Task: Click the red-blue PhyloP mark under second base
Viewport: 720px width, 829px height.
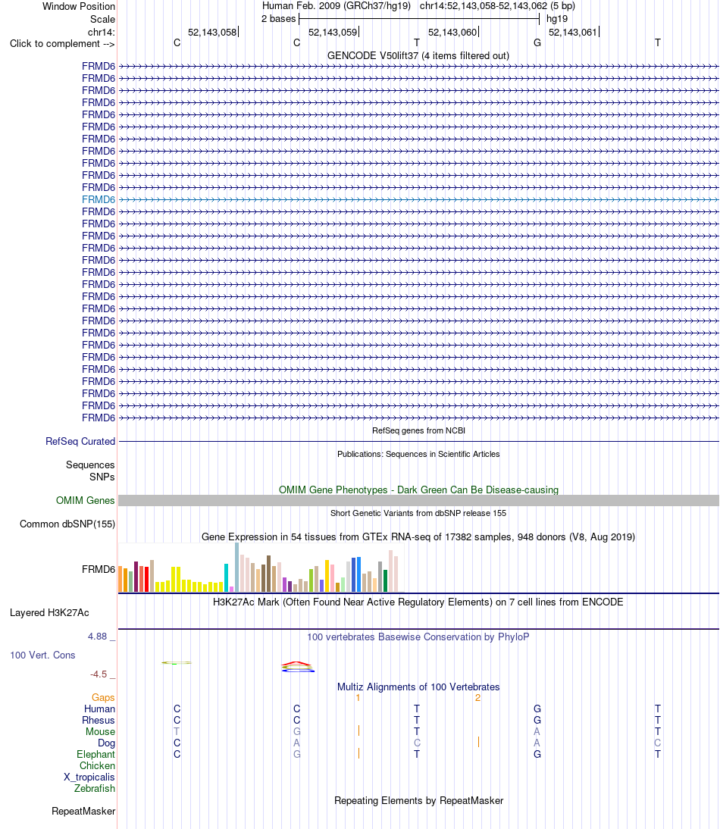Action: (x=298, y=667)
